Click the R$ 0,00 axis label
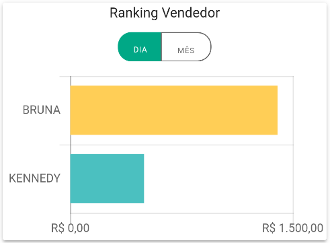This screenshot has width=330, height=243. [x=70, y=228]
